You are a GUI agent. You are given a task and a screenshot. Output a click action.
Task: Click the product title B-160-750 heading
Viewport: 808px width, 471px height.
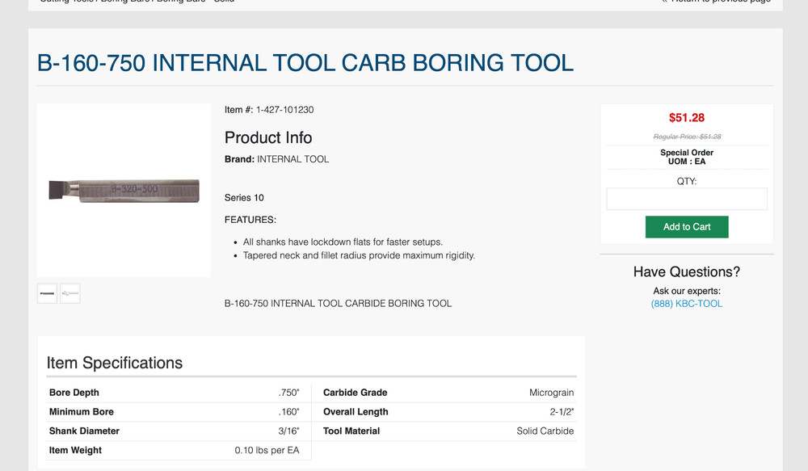click(x=305, y=63)
